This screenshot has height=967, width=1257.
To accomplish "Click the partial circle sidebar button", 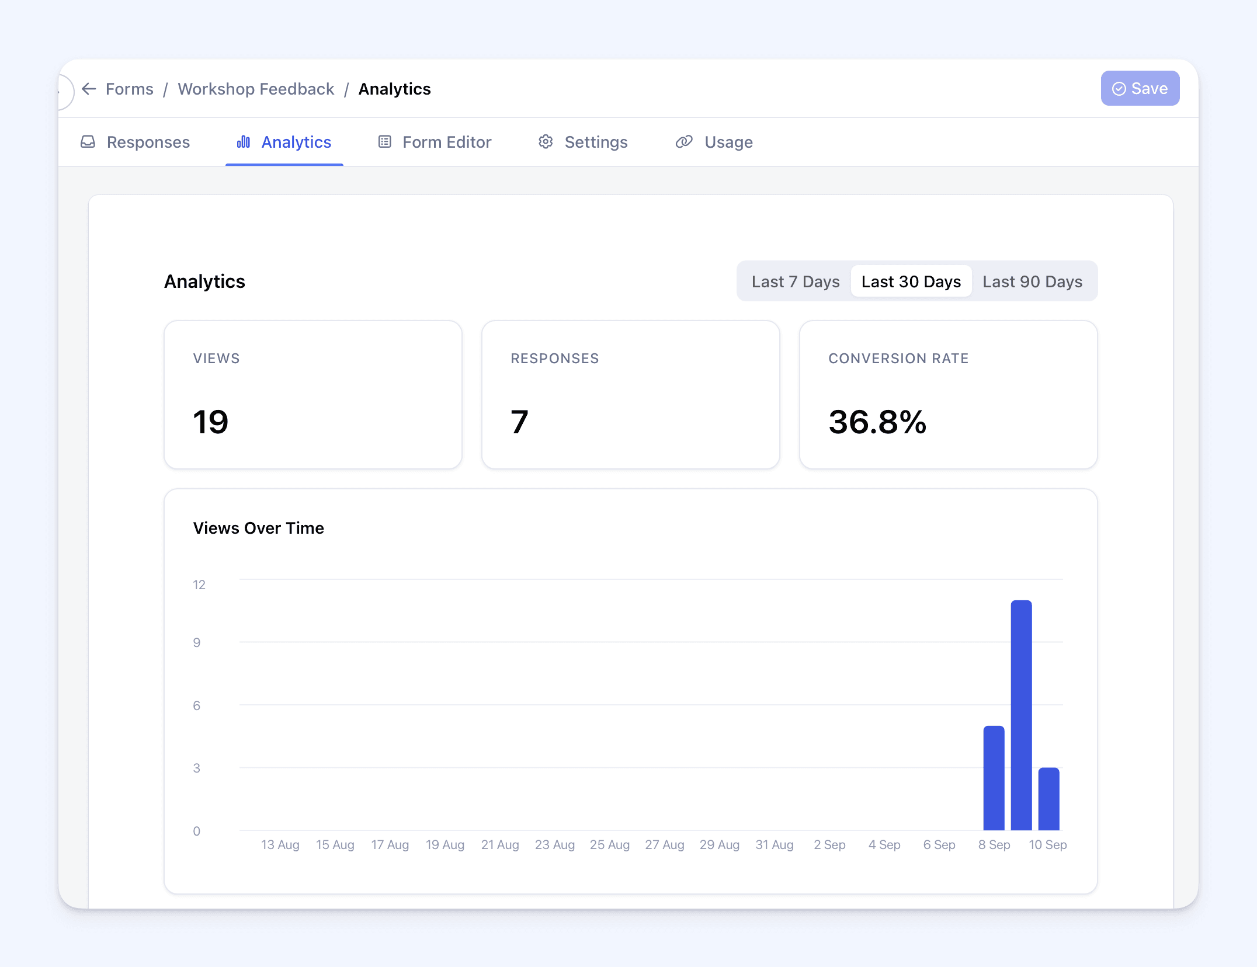I will tap(65, 92).
